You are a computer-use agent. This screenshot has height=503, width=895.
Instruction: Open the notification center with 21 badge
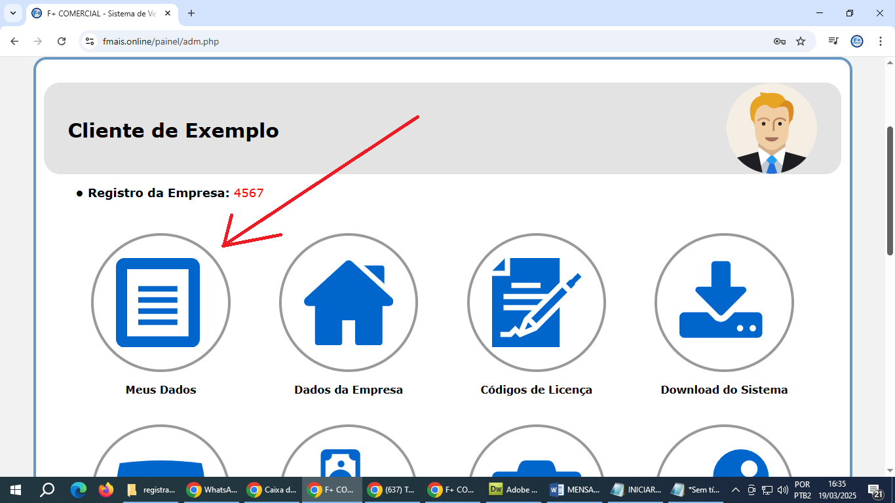pos(876,490)
